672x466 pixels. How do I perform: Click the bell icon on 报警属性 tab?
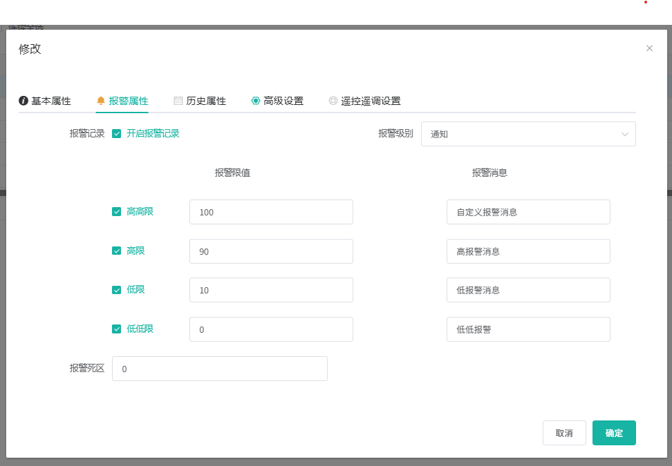pos(101,101)
